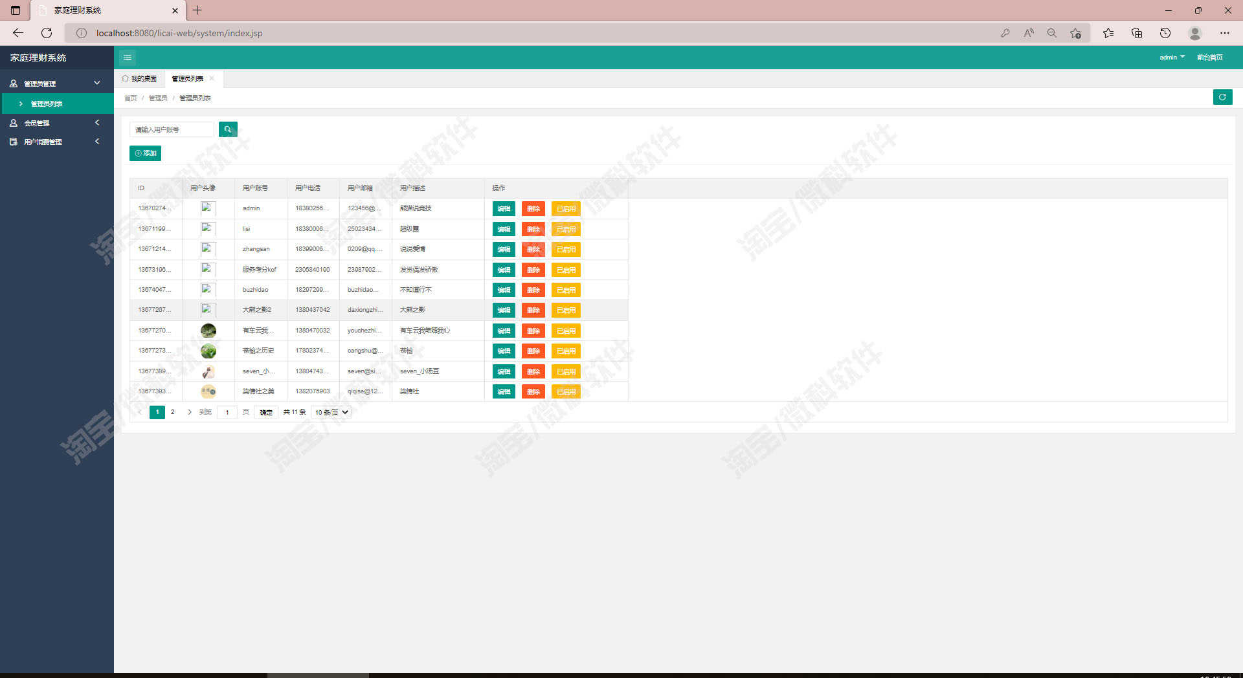
Task: Click the avatar thumbnail for seven_小 row
Action: 208,371
